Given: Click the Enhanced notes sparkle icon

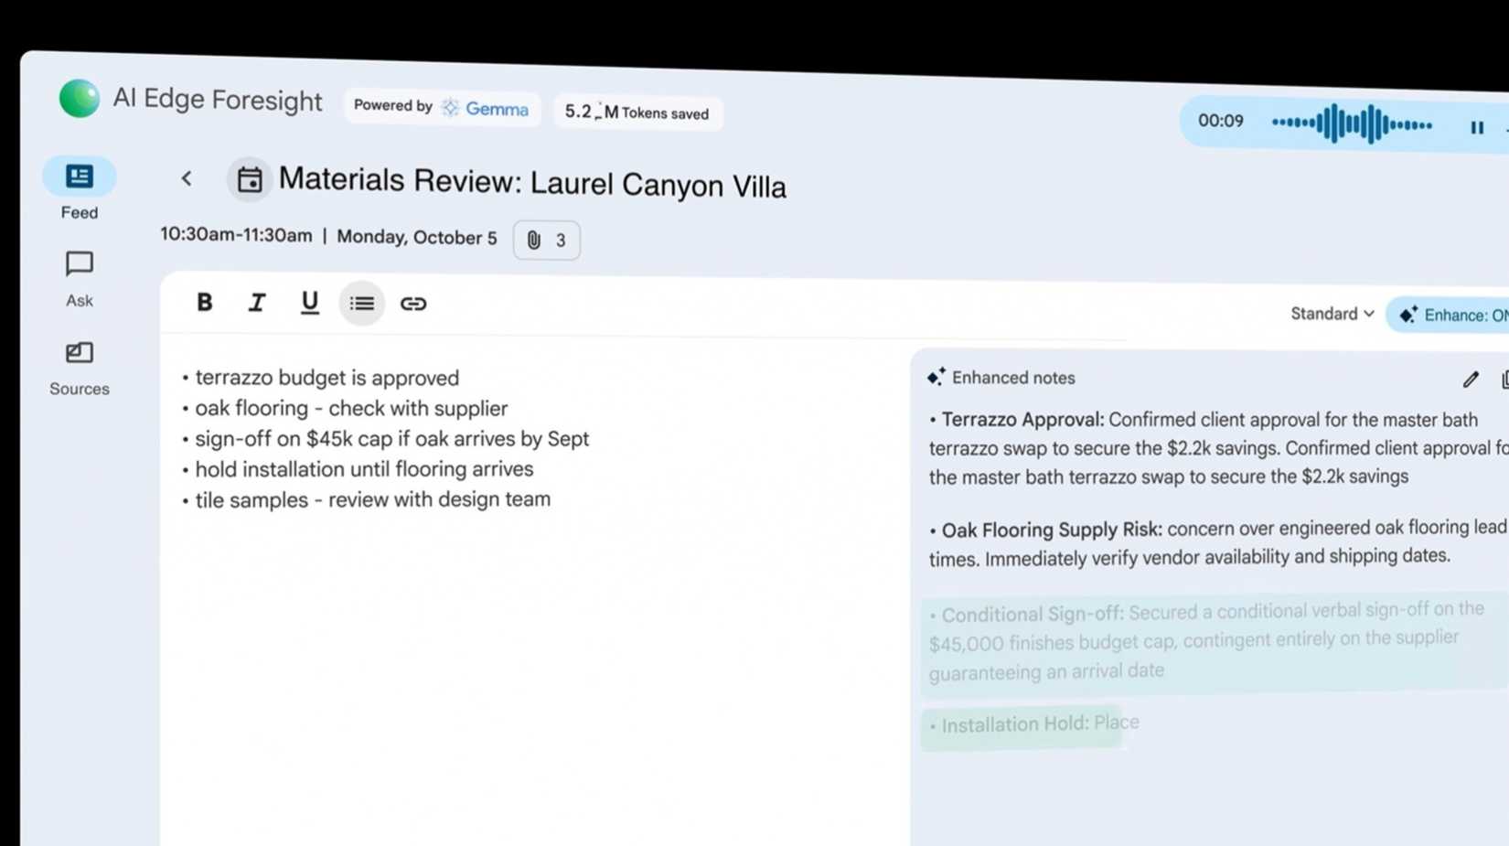Looking at the screenshot, I should coord(936,377).
